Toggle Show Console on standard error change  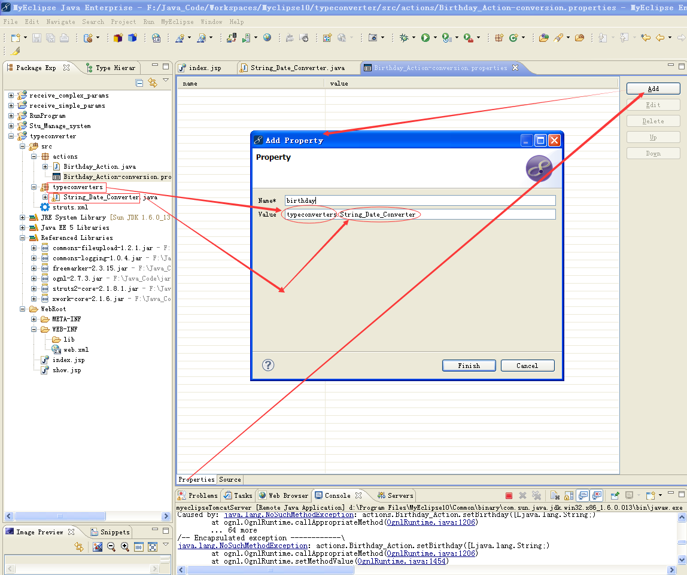point(597,496)
